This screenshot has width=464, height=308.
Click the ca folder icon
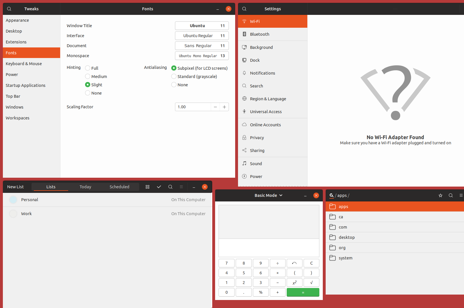pyautogui.click(x=333, y=217)
